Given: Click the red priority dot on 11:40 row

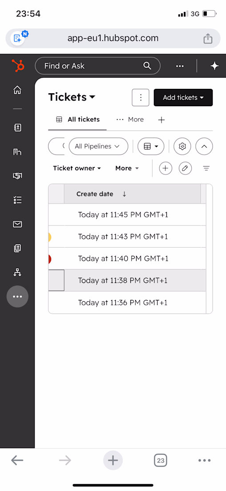Looking at the screenshot, I should click(x=50, y=259).
